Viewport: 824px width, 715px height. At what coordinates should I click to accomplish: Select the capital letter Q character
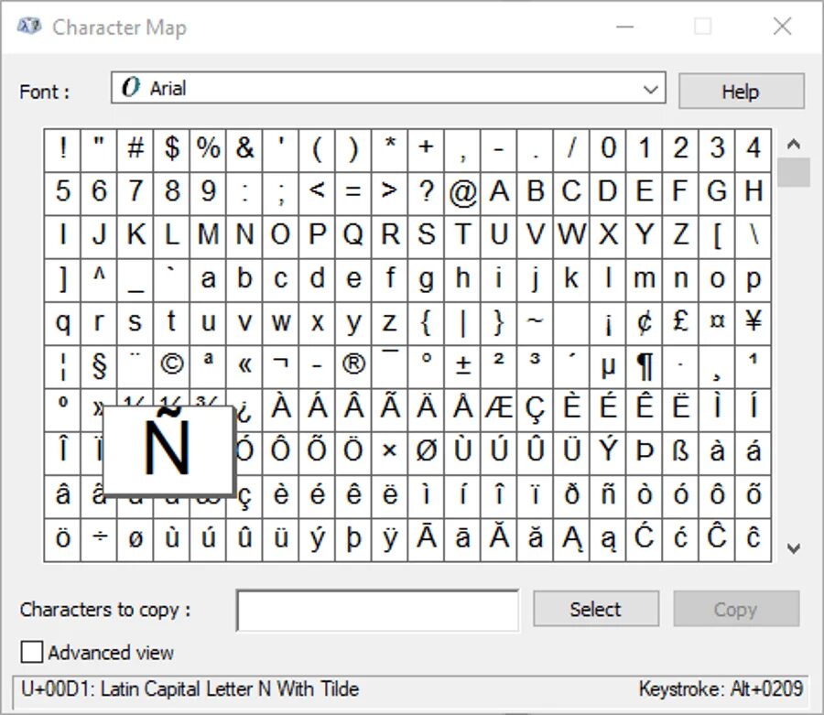[x=353, y=235]
